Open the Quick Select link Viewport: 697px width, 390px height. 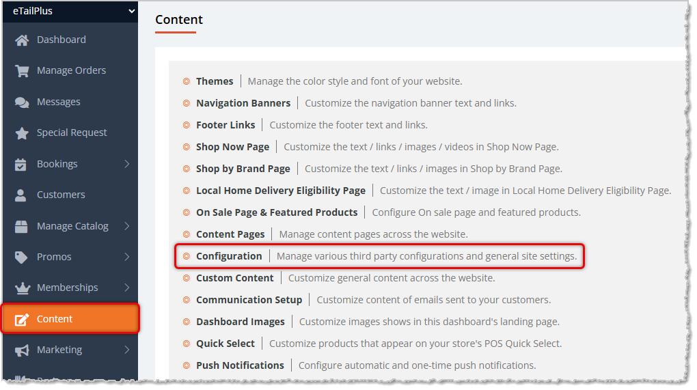pos(225,344)
